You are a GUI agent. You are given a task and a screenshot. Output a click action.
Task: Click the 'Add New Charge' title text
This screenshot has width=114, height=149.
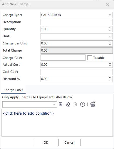[15, 4]
